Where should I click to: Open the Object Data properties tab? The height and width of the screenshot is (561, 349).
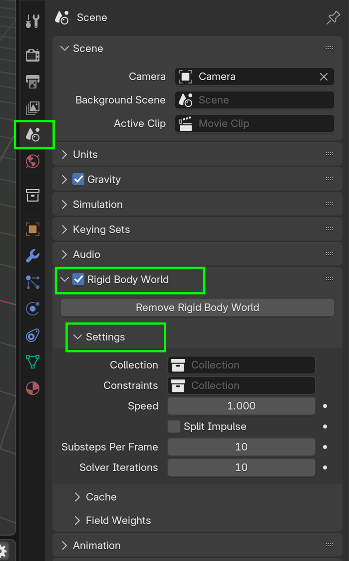(x=33, y=361)
